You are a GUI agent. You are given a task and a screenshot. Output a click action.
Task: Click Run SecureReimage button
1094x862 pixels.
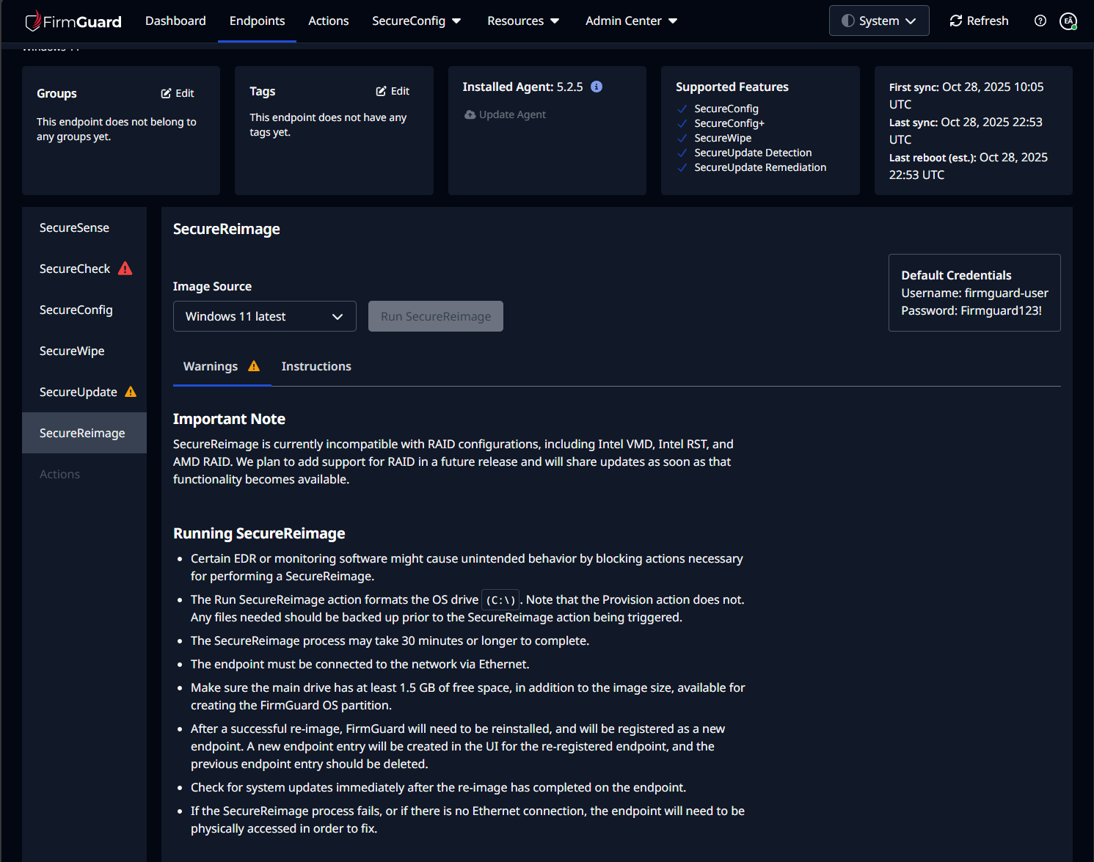(435, 316)
